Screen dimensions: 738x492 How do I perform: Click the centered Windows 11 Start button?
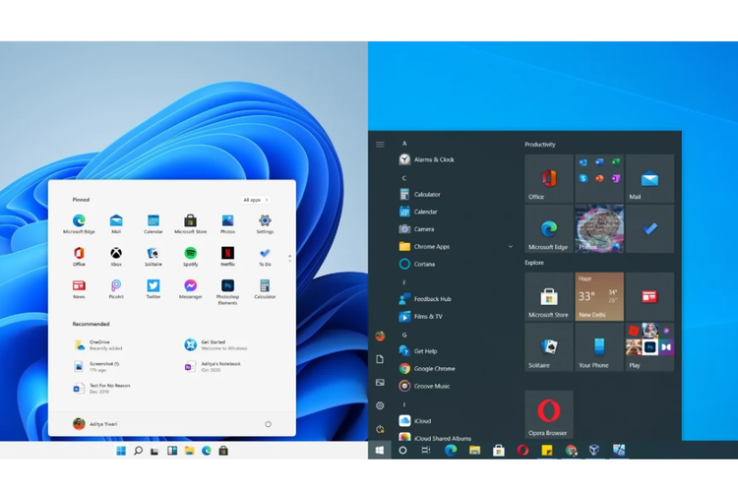(x=121, y=451)
